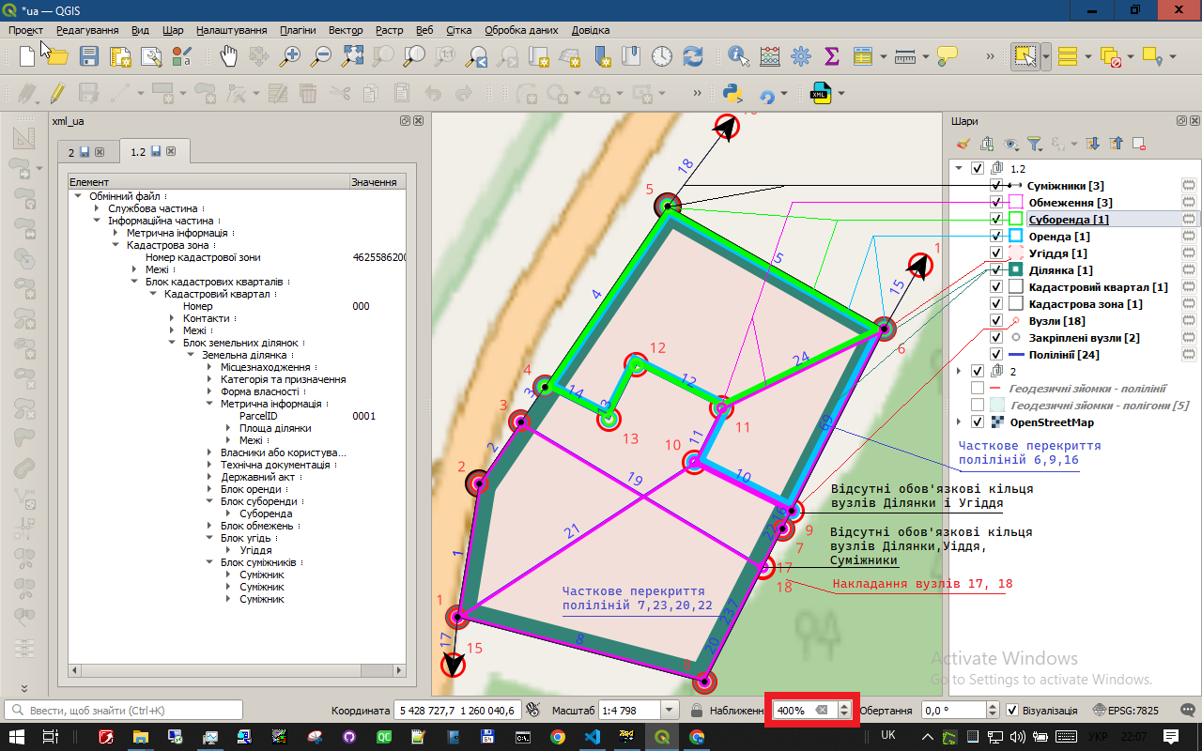Screen dimensions: 1202x751
Task: Activate the Identify Features tool
Action: pyautogui.click(x=738, y=55)
